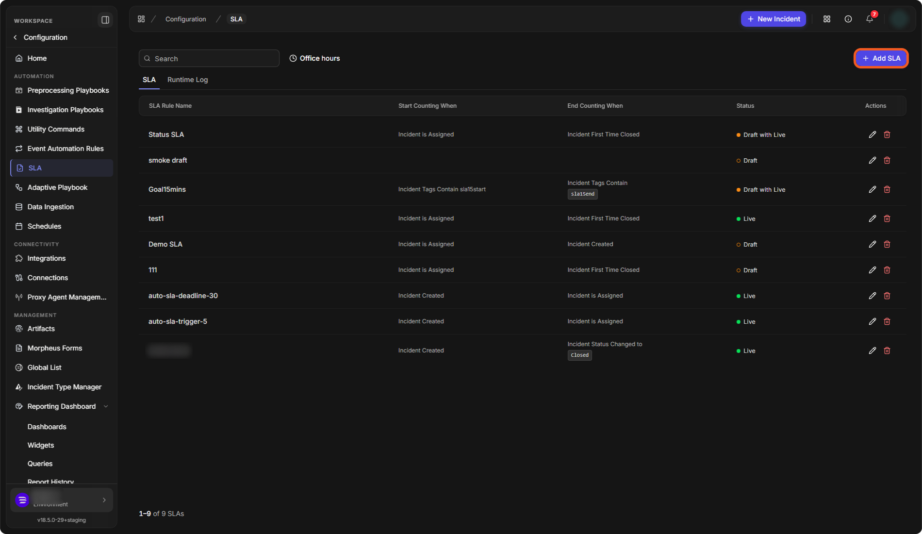The image size is (922, 534).
Task: Open the user avatar in the top-right
Action: (x=899, y=19)
